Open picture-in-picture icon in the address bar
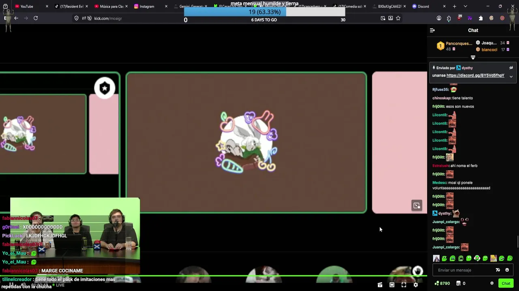 tap(383, 18)
